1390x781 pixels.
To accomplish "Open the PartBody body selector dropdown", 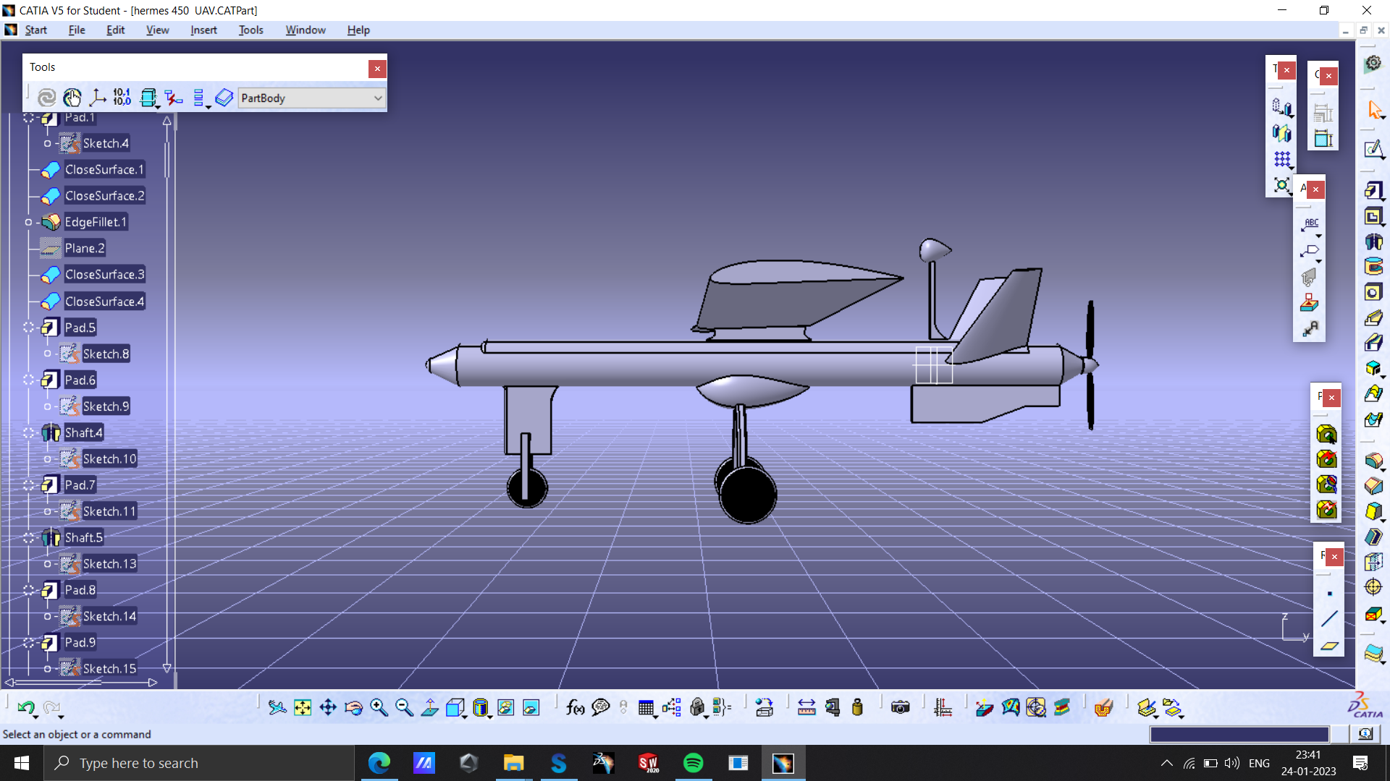I will [378, 98].
